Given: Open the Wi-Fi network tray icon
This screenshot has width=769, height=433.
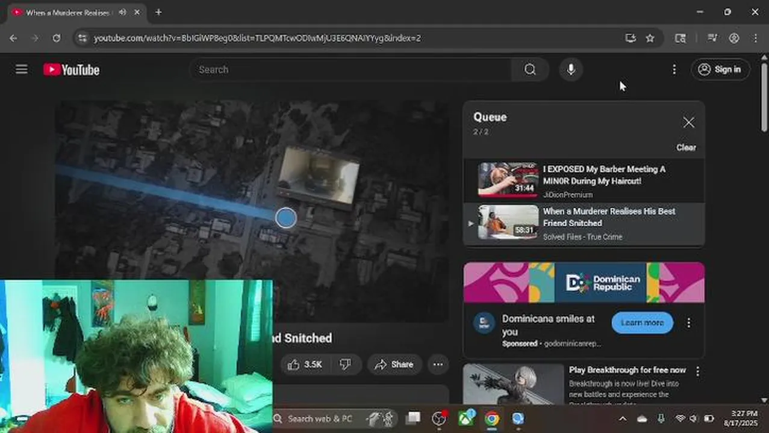Looking at the screenshot, I should pos(680,419).
